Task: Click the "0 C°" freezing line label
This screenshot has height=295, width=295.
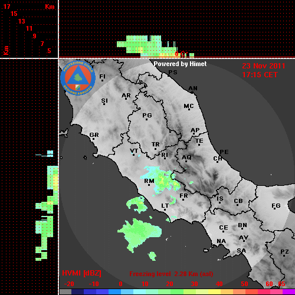Action: 181,54
